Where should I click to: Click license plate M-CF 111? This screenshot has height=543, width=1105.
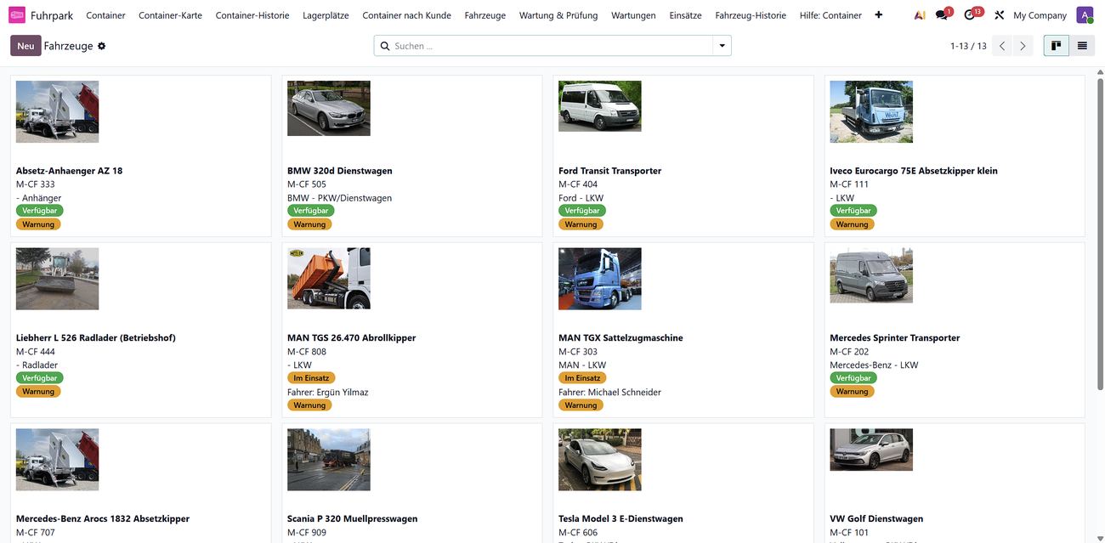pos(849,184)
